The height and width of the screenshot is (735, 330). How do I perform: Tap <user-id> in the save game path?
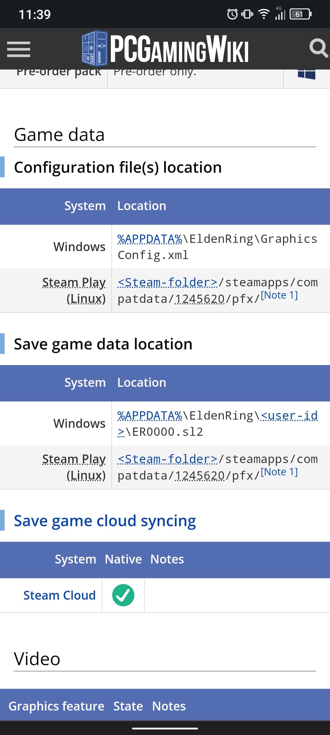point(218,424)
